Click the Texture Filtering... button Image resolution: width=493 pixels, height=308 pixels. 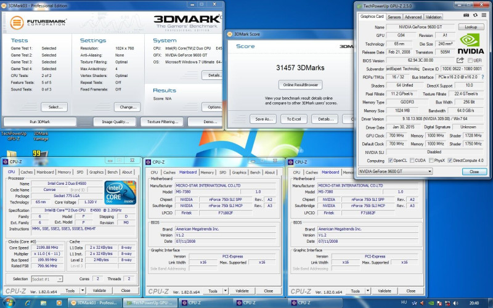(x=163, y=121)
